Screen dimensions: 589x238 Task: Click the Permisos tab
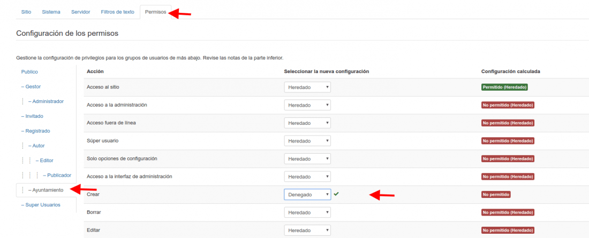tap(155, 12)
